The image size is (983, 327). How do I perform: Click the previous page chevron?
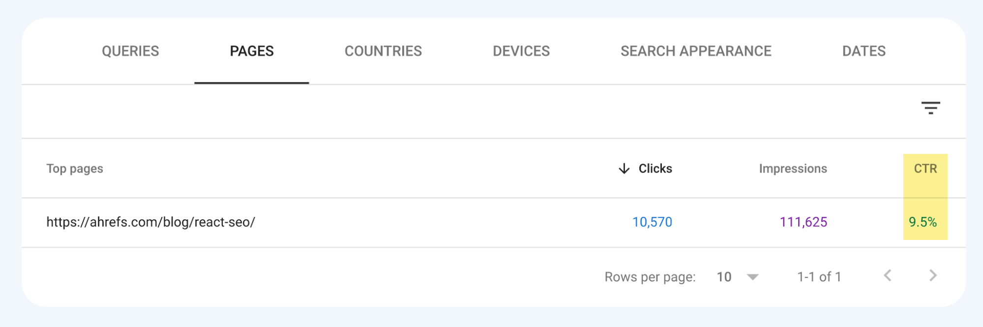pos(888,276)
